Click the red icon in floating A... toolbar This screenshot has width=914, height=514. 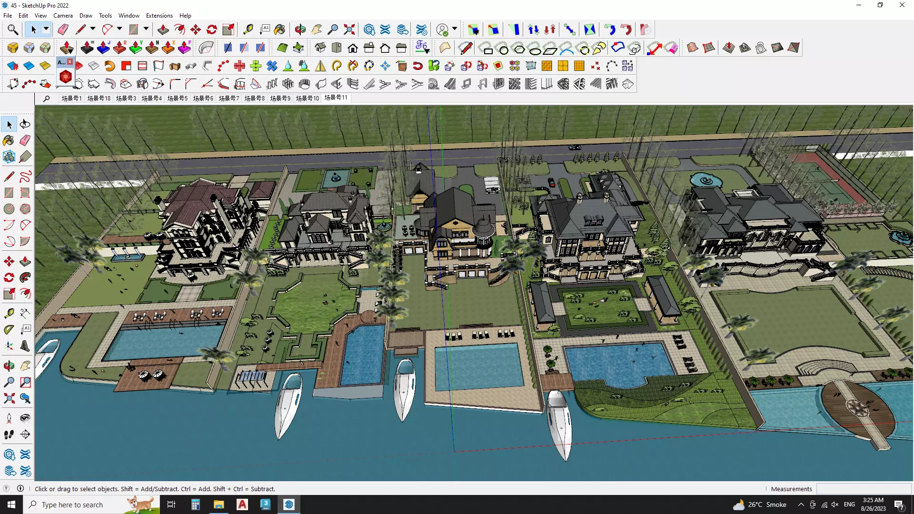[65, 77]
